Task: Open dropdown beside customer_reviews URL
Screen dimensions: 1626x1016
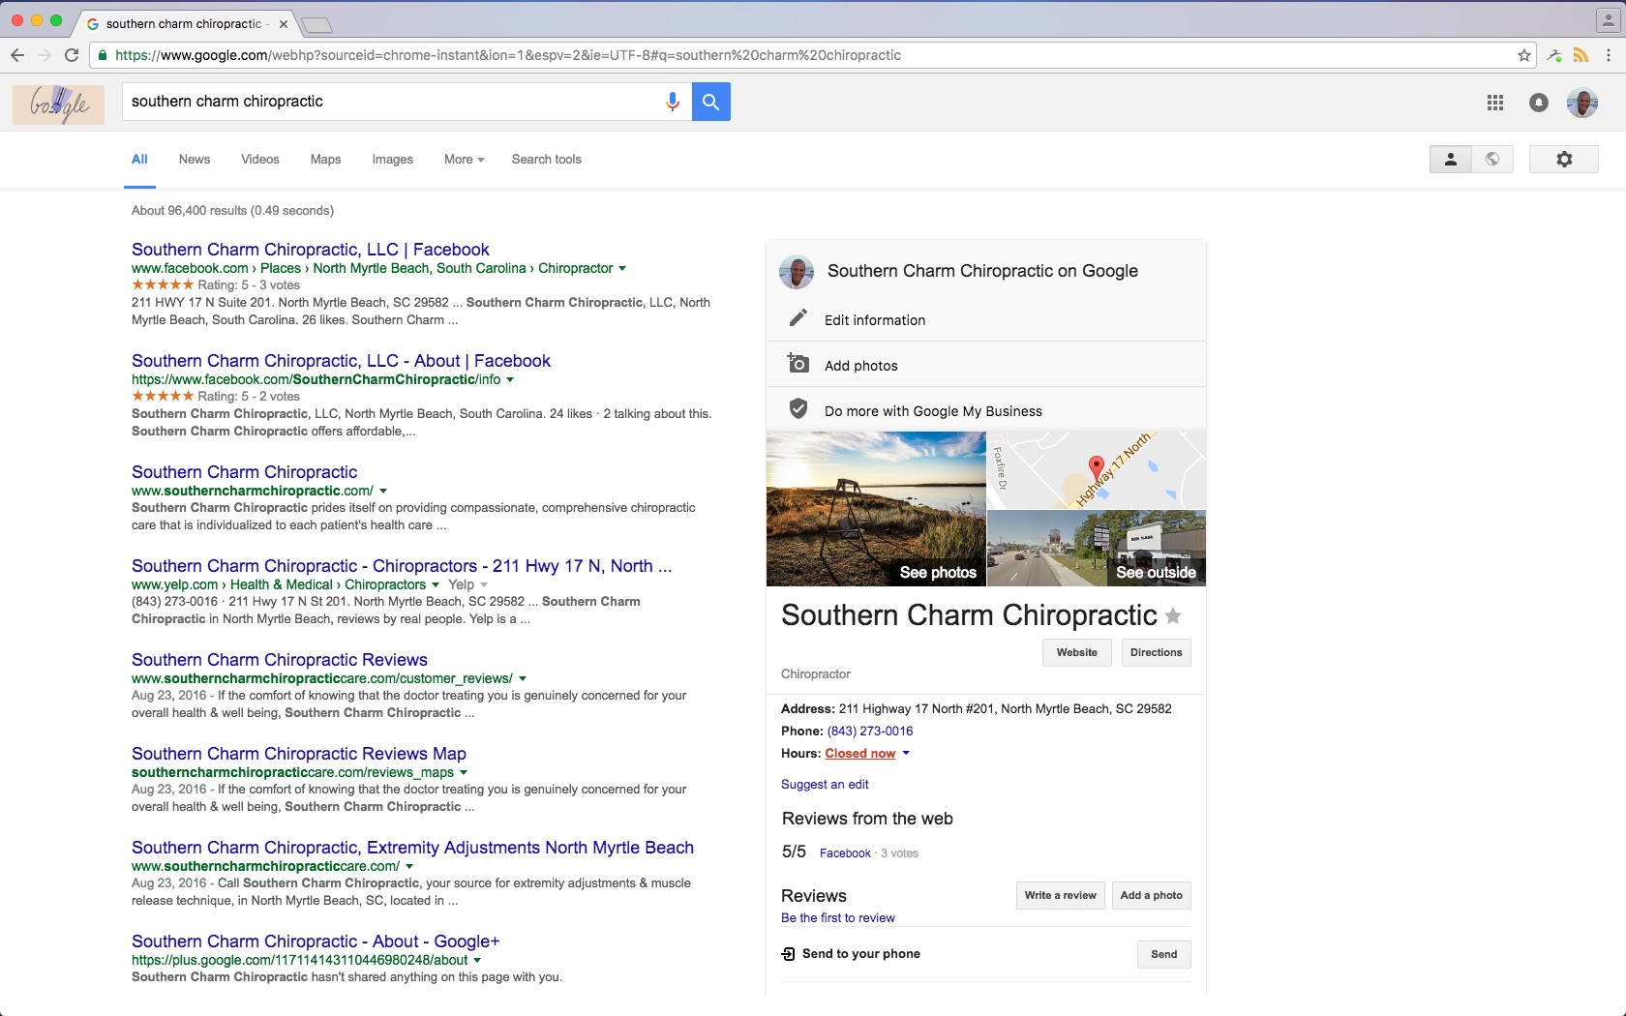Action: point(523,679)
